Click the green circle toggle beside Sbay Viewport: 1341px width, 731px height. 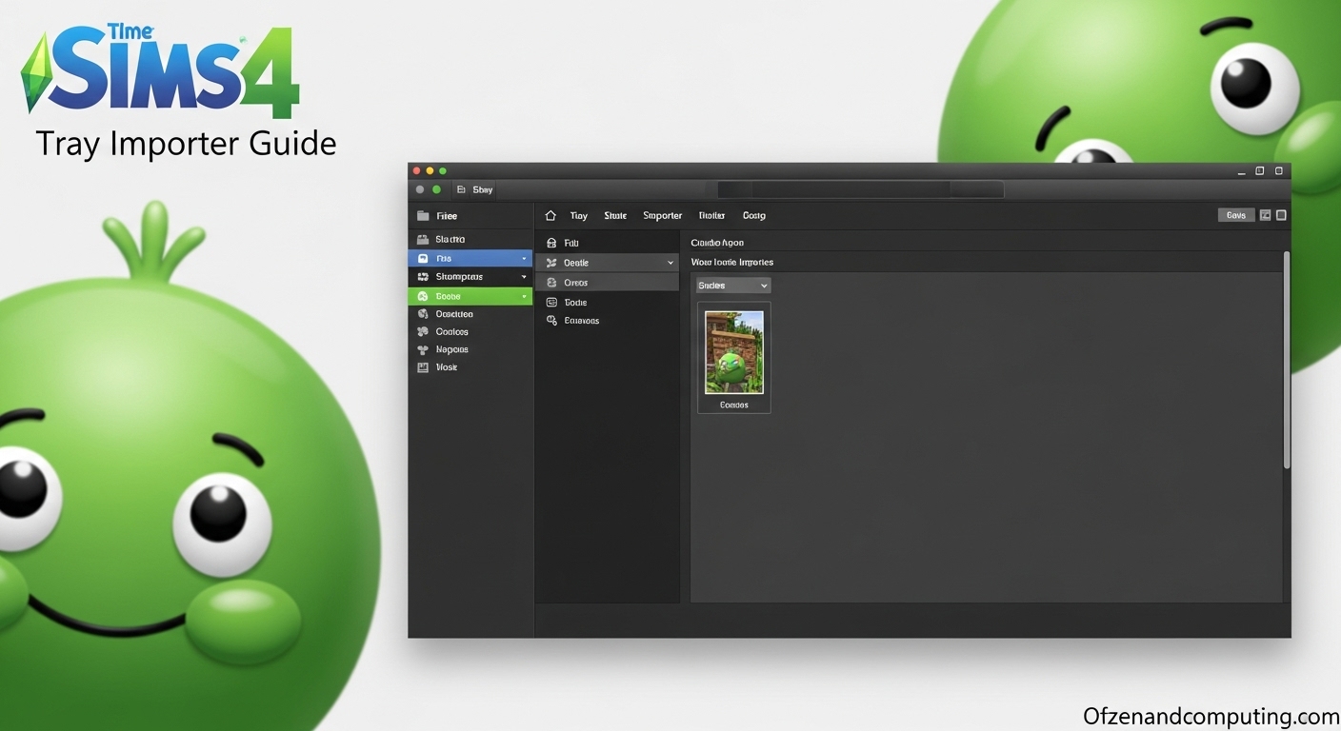(437, 189)
